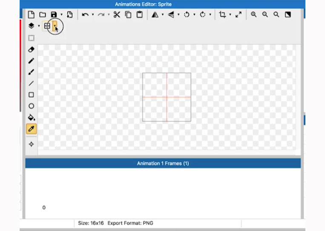325x231 pixels.
Task: Rotate the image counterclockwise
Action: 187,15
